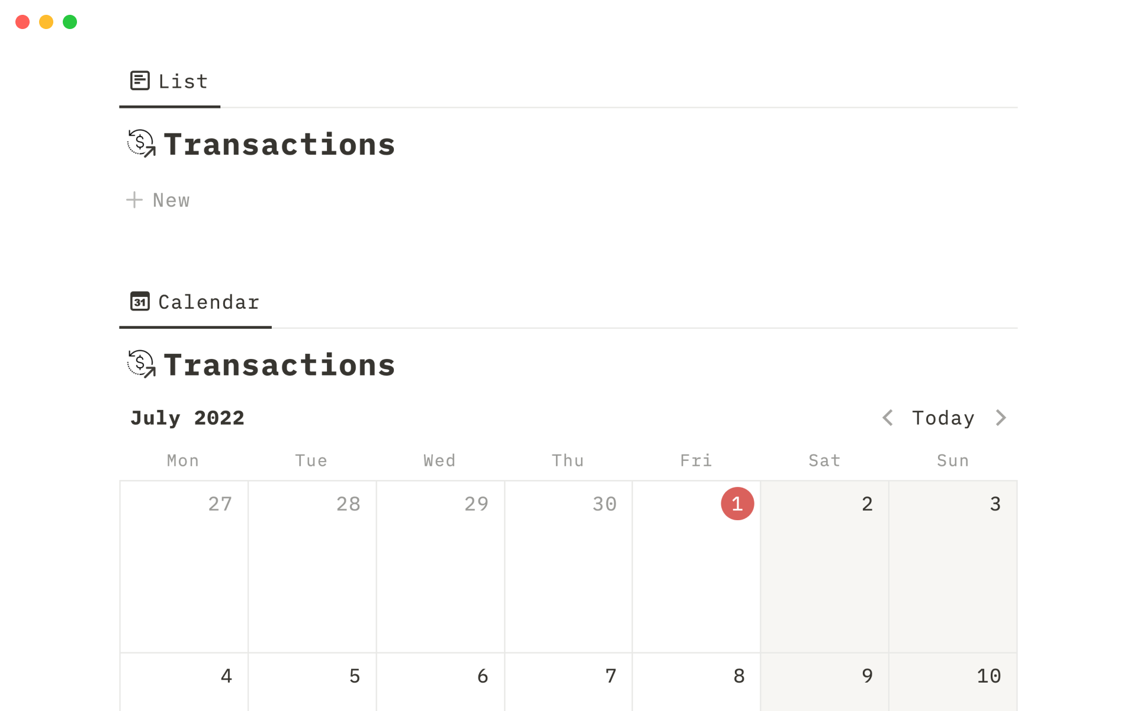Add a New transaction entry
This screenshot has height=711, width=1137.
click(171, 200)
